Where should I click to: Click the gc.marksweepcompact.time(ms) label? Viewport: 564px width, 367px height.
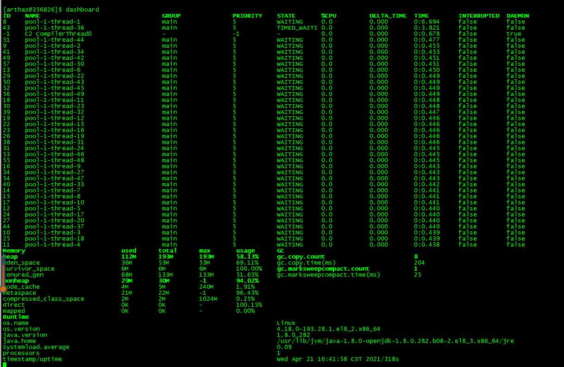point(329,275)
